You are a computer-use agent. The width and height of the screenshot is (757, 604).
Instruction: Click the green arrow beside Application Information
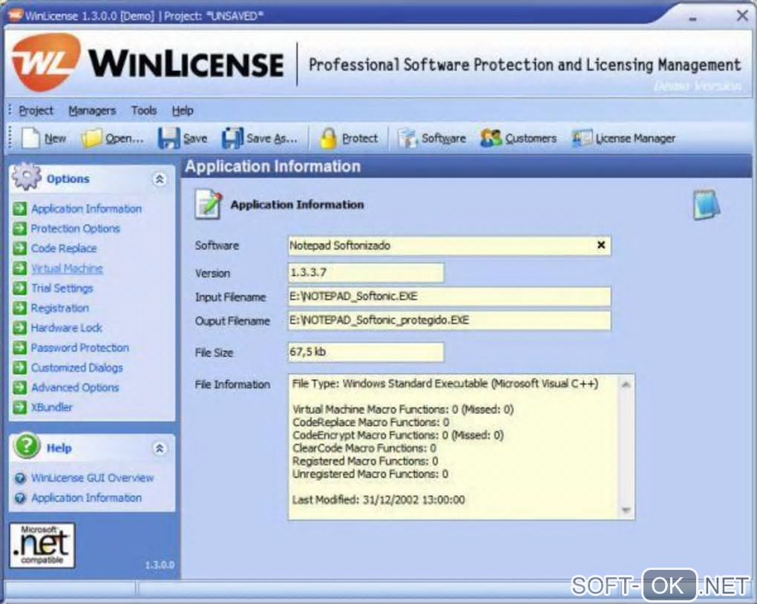tap(20, 209)
